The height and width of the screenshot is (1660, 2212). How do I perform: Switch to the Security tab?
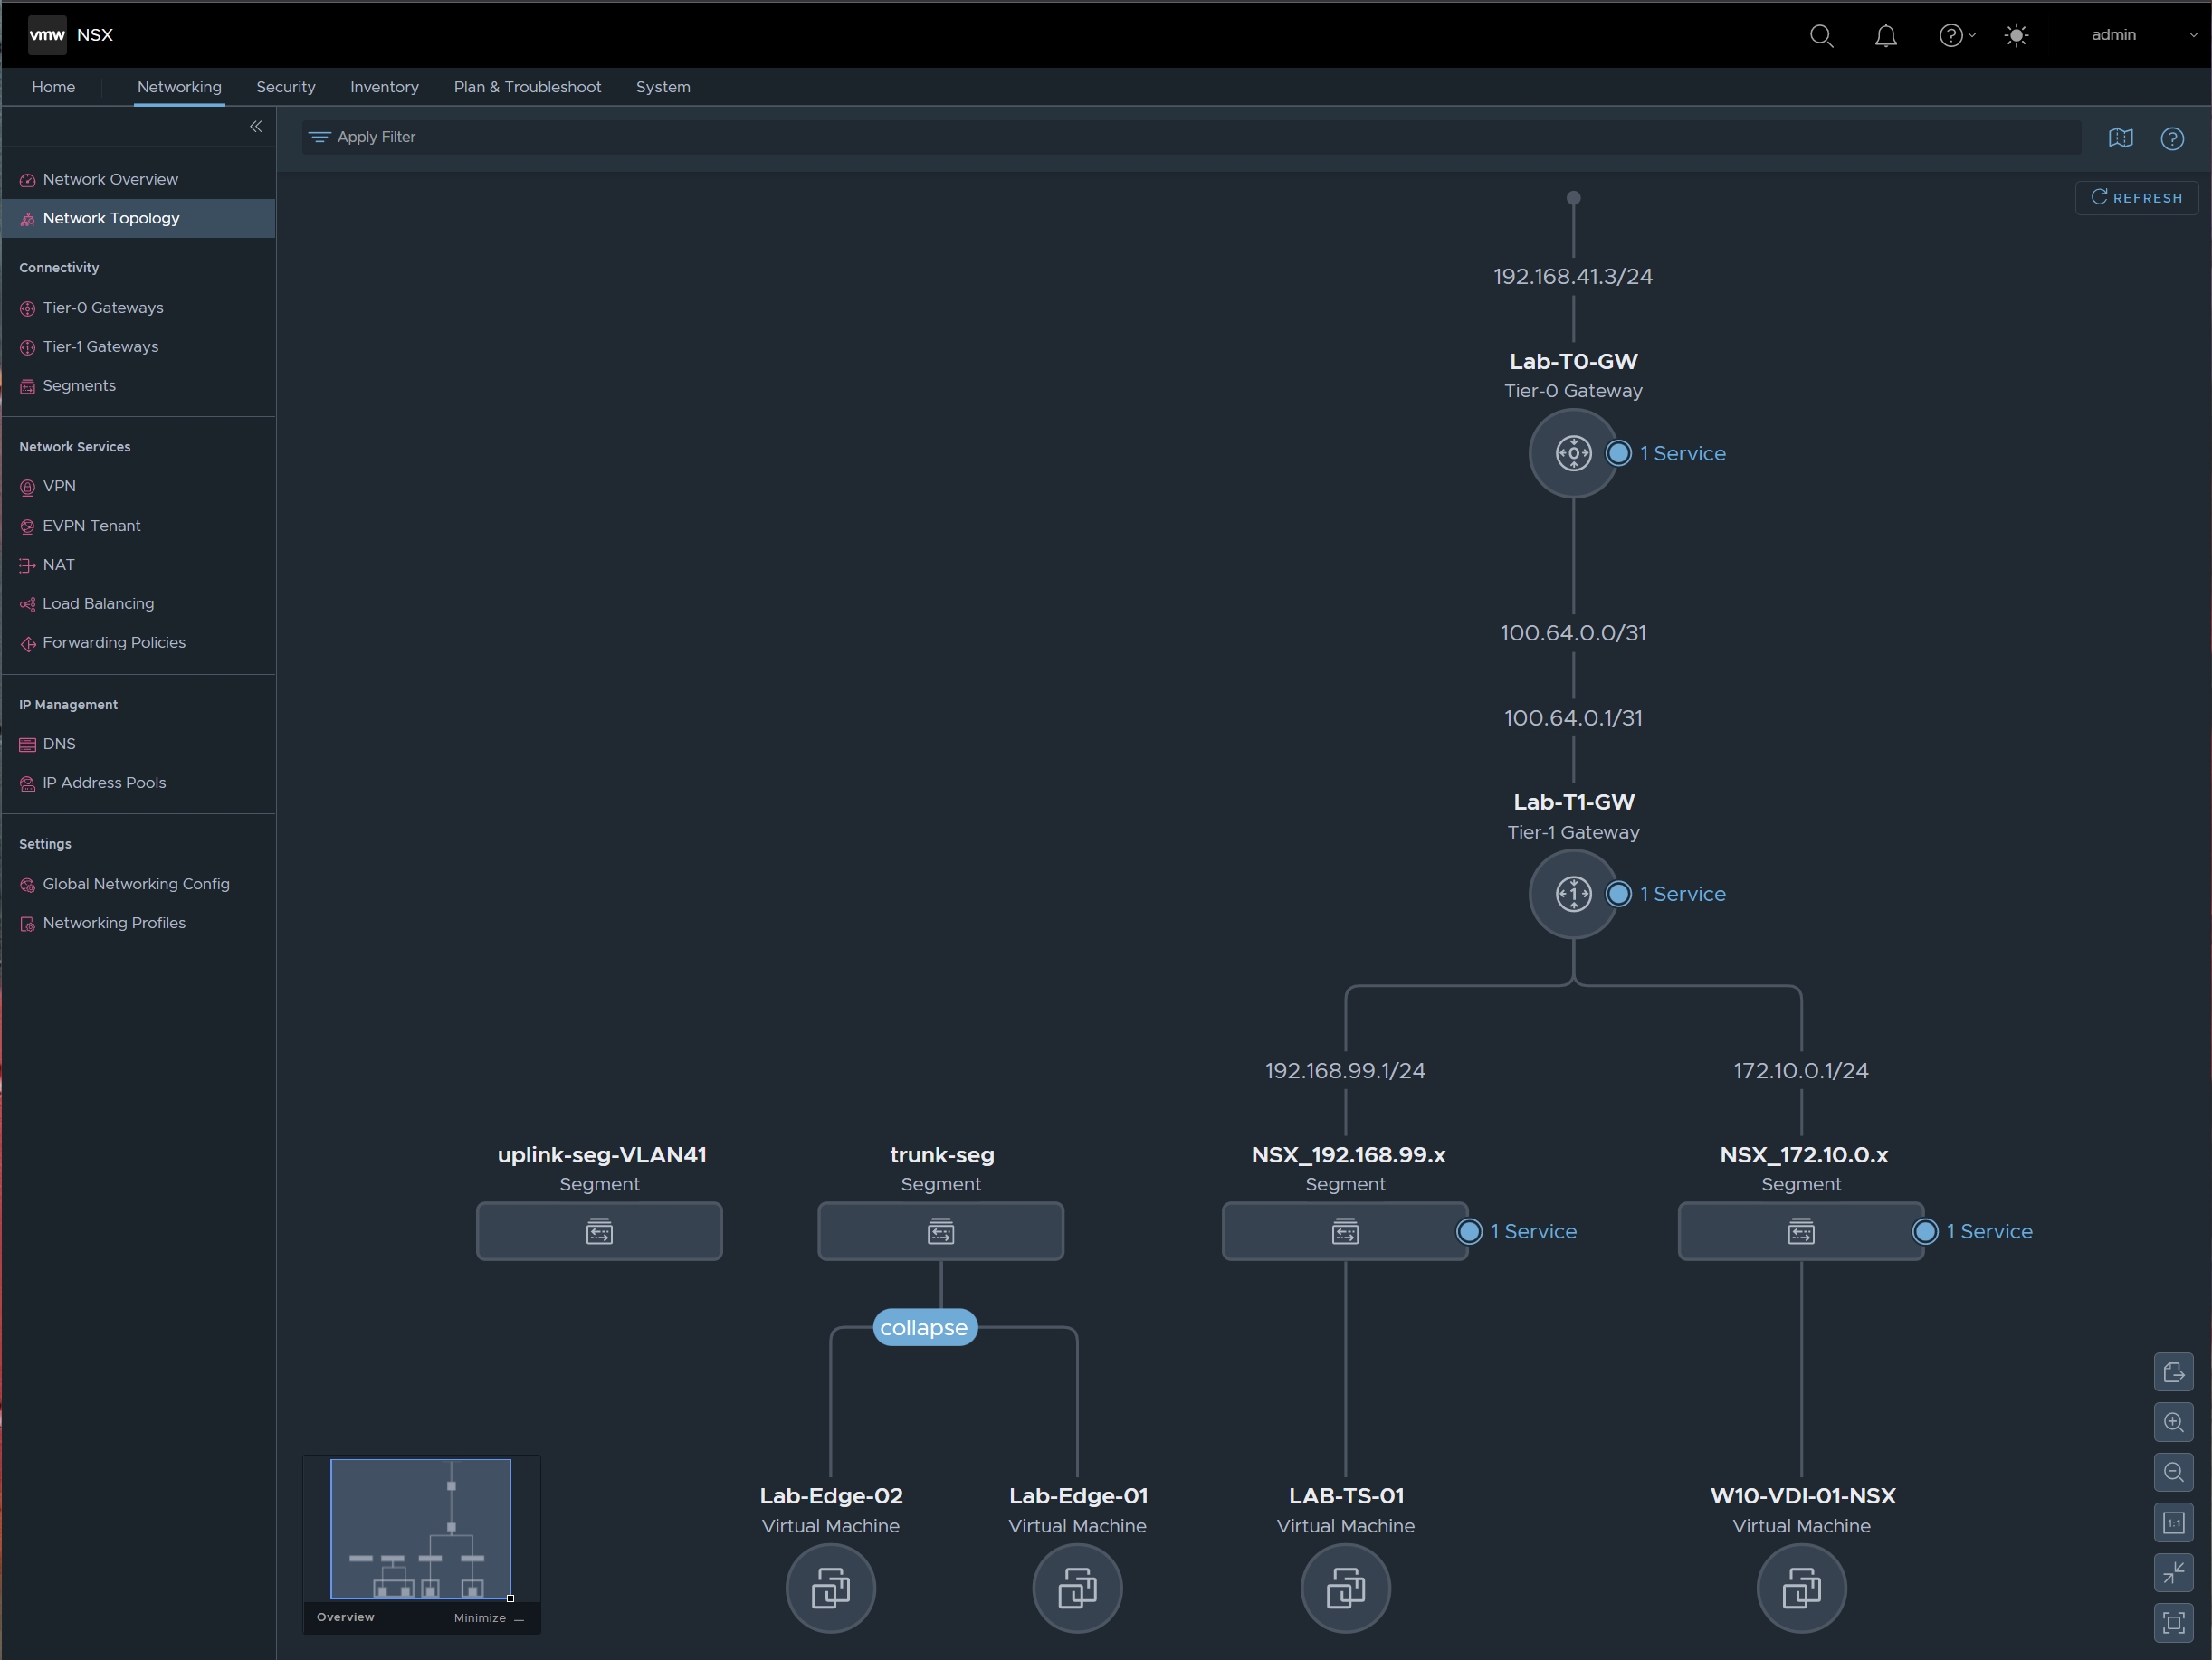(x=285, y=87)
